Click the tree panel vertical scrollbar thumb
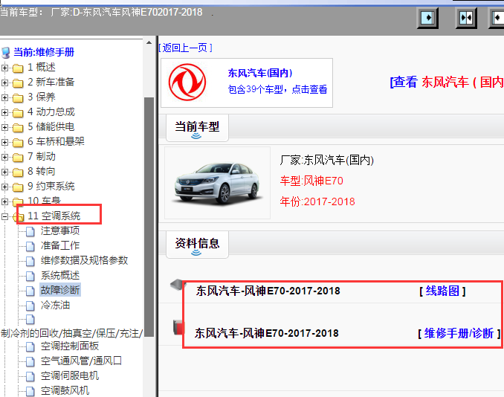The height and width of the screenshot is (397, 504). (149, 216)
